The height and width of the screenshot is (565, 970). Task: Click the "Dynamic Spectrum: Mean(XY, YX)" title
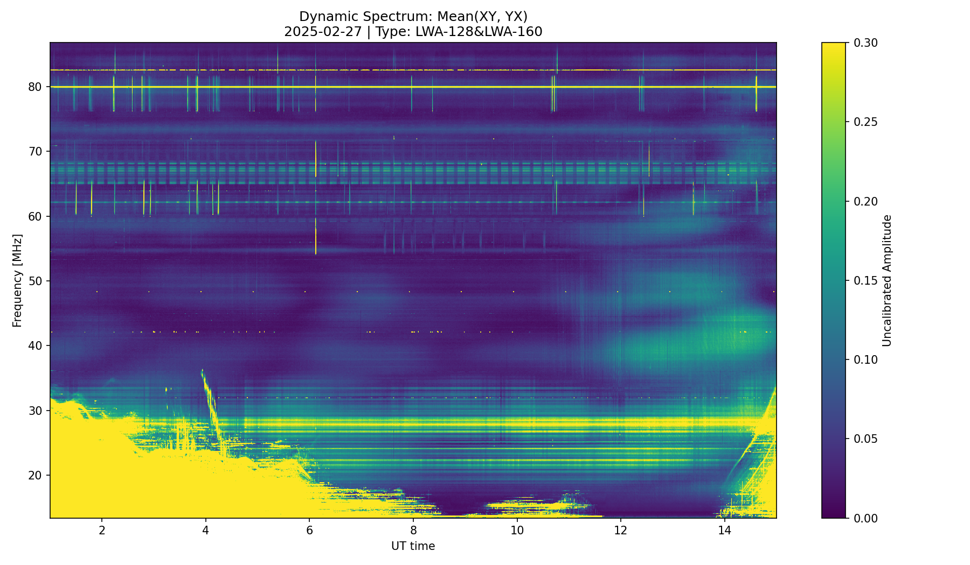[413, 17]
